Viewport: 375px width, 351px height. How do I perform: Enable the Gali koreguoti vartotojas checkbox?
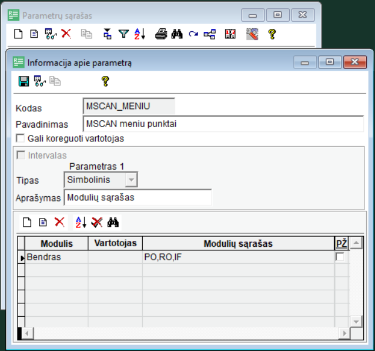21,138
